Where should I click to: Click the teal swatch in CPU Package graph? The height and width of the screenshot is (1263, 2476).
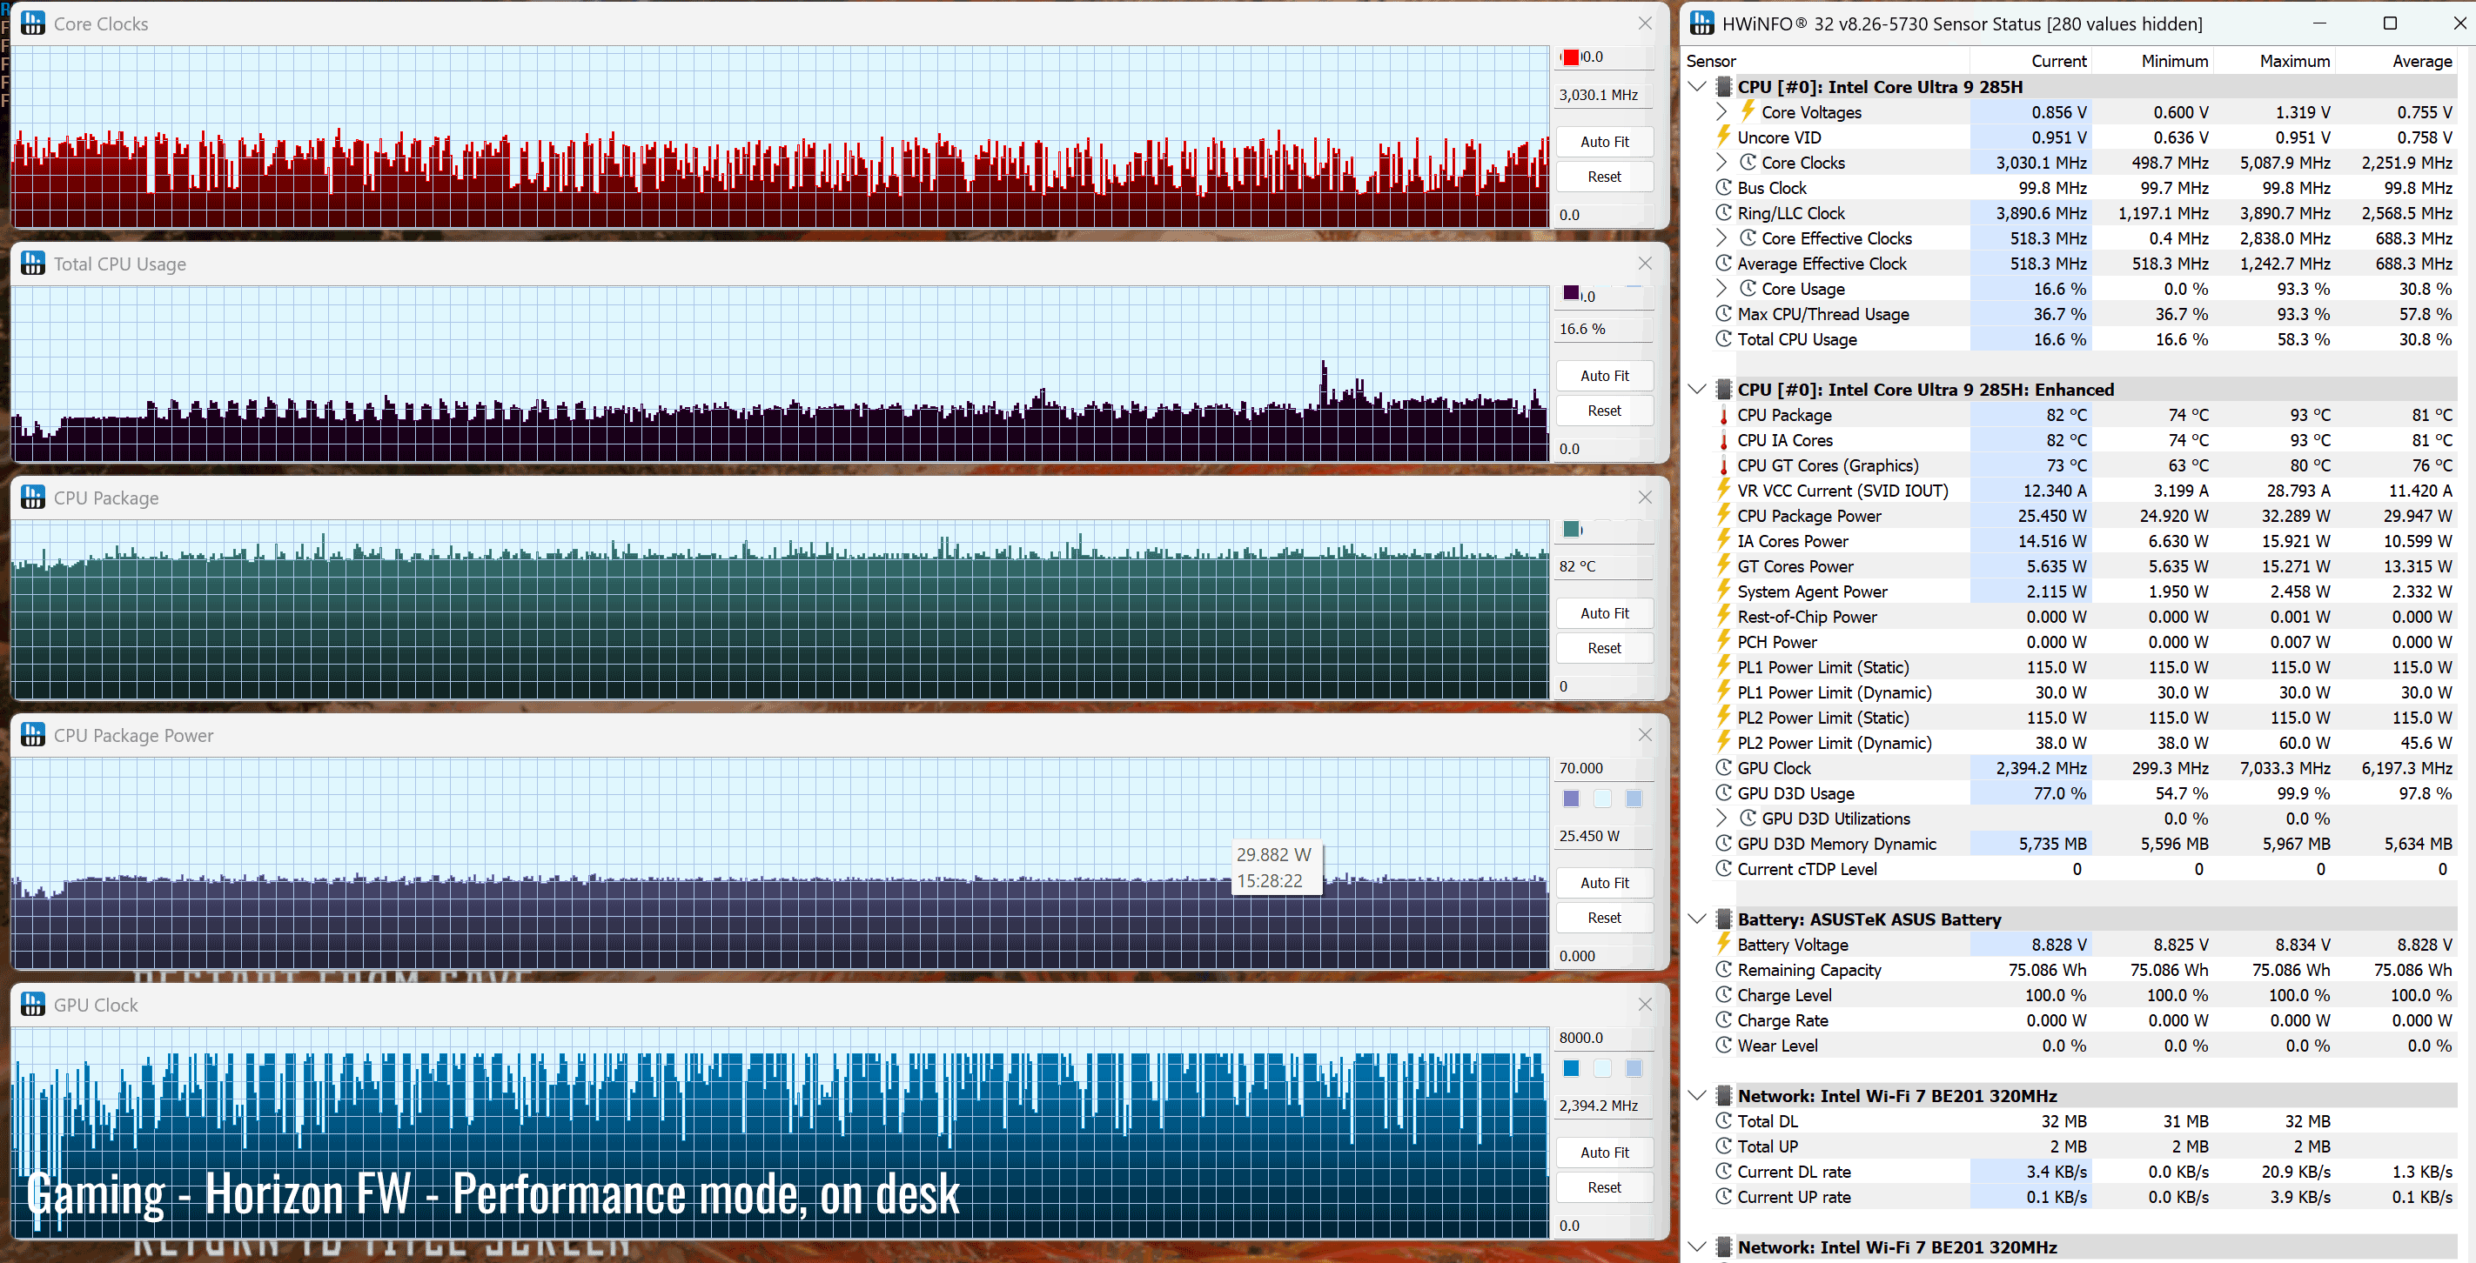[x=1571, y=529]
